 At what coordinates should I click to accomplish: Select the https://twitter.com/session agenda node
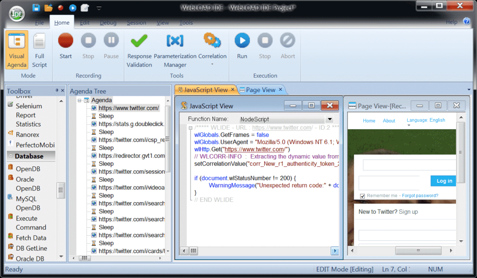(131, 172)
